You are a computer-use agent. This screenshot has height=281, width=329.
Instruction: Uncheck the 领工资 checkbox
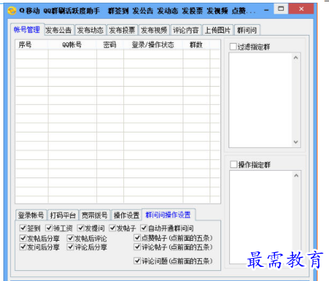click(49, 228)
